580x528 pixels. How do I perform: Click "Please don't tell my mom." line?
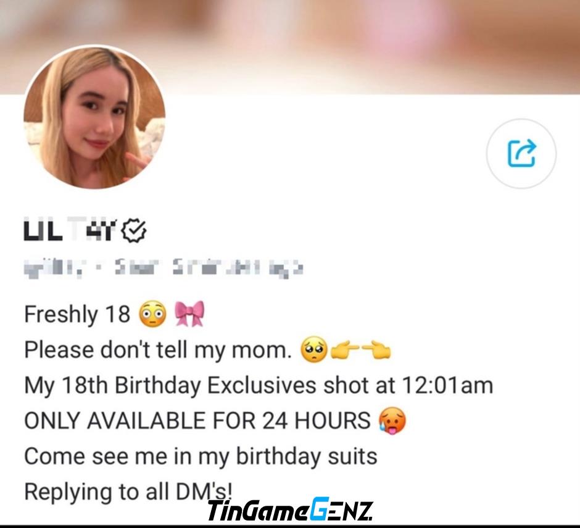click(x=157, y=350)
